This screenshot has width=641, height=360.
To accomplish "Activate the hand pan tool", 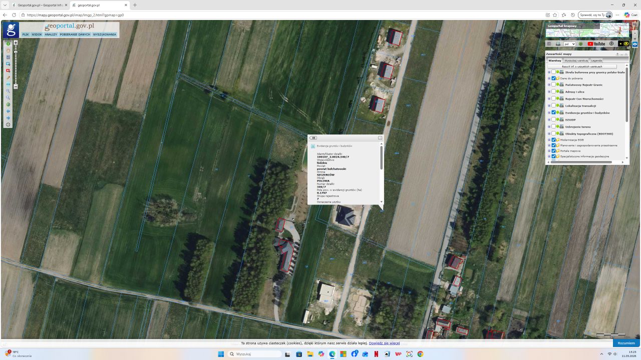I will point(9,50).
